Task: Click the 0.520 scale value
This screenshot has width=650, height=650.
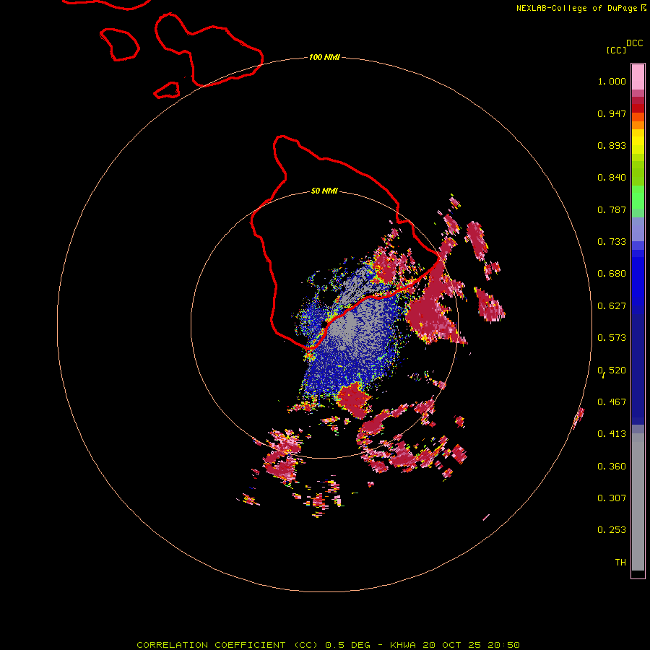Action: pos(612,370)
